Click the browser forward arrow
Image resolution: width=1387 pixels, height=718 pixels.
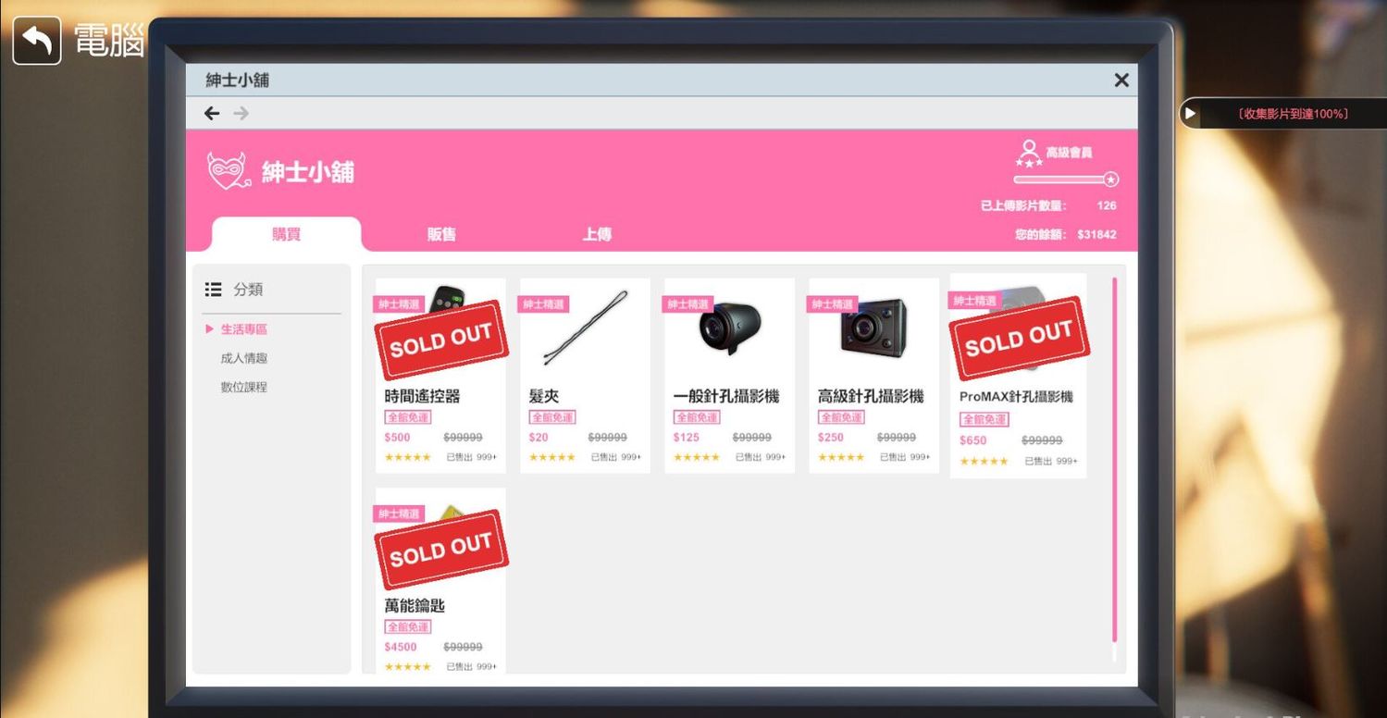point(241,113)
